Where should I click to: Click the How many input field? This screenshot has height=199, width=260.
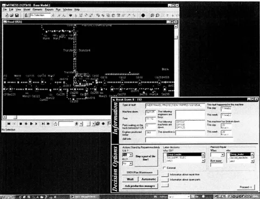point(217,164)
